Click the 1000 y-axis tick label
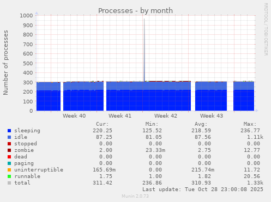Viewport: 271px width, 202px height. pos(26,15)
